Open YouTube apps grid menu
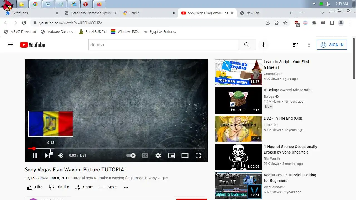Image resolution: width=356 pixels, height=200 pixels. [x=296, y=45]
